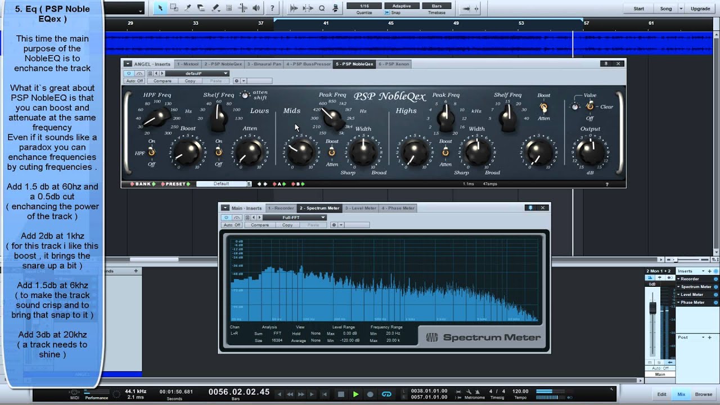Expand the Song menu arrow
The height and width of the screenshot is (405, 720).
681,8
